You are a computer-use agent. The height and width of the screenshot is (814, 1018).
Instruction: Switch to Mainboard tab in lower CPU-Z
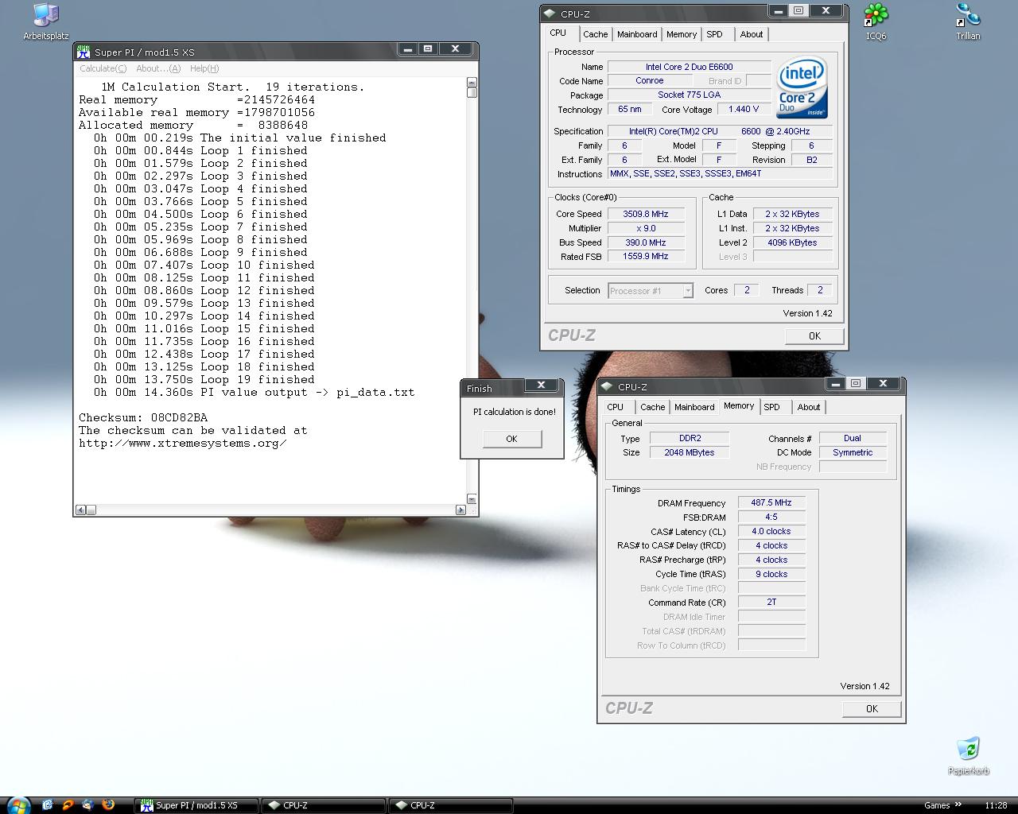coord(694,407)
